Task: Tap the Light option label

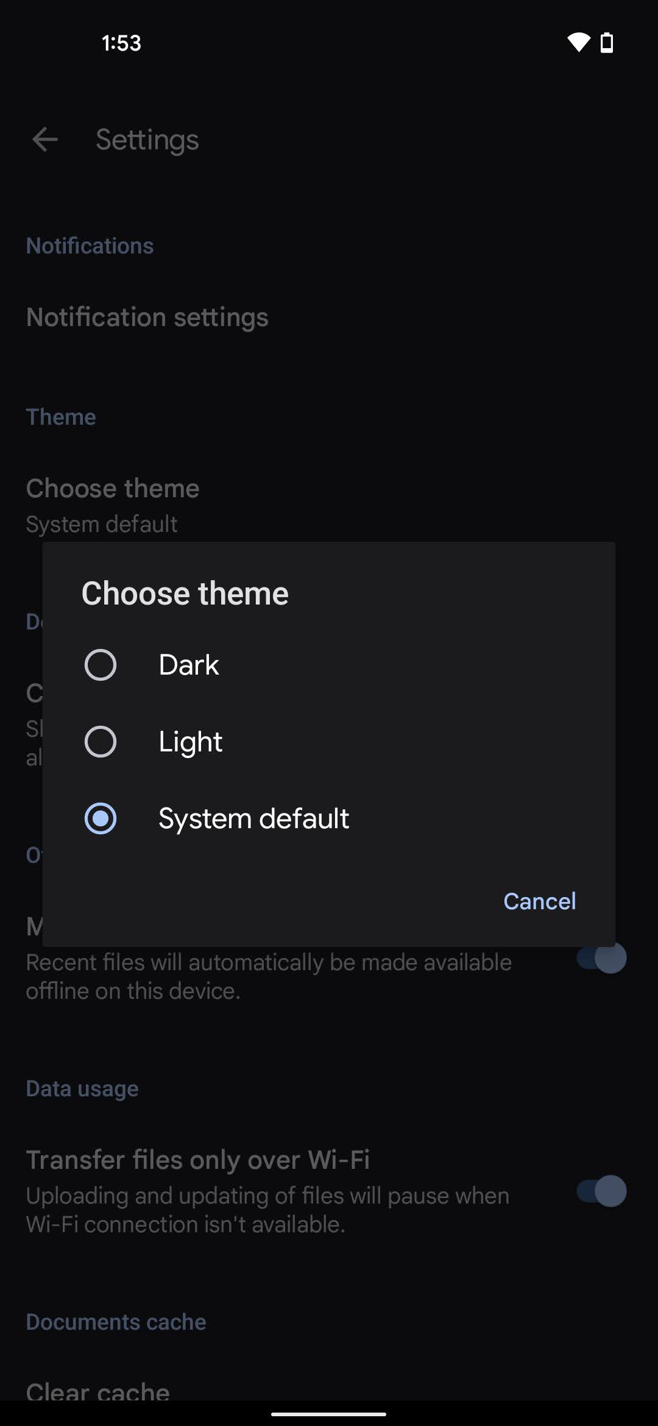Action: coord(191,742)
